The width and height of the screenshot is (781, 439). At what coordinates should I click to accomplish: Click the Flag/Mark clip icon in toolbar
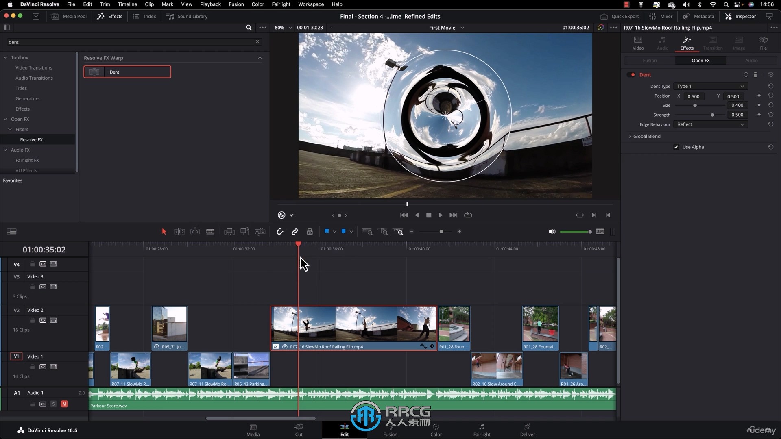326,232
